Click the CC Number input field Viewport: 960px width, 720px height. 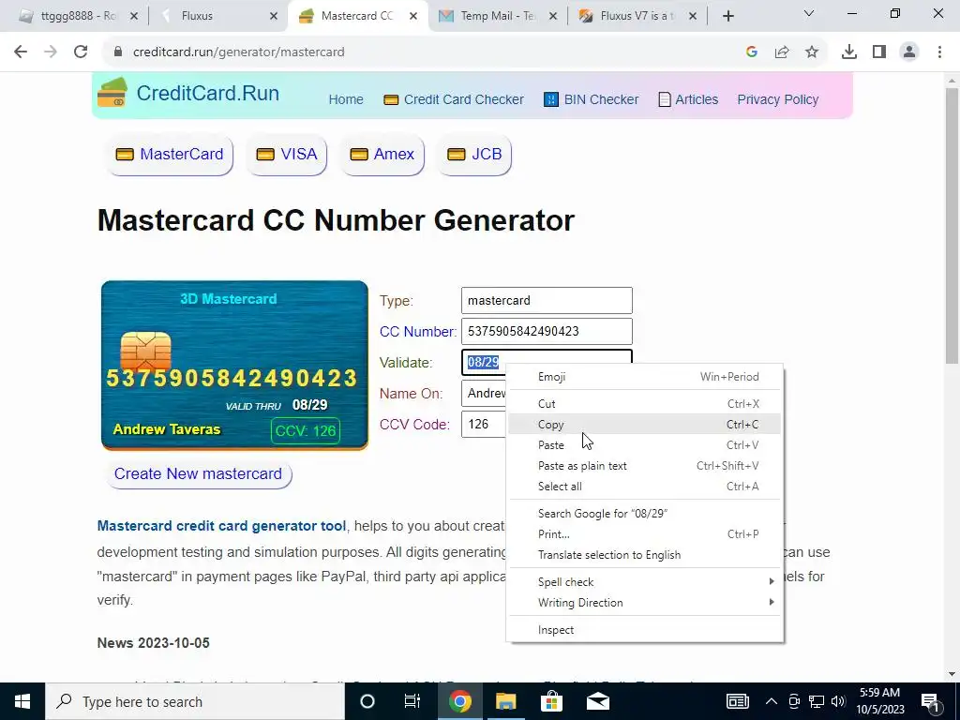(x=547, y=331)
